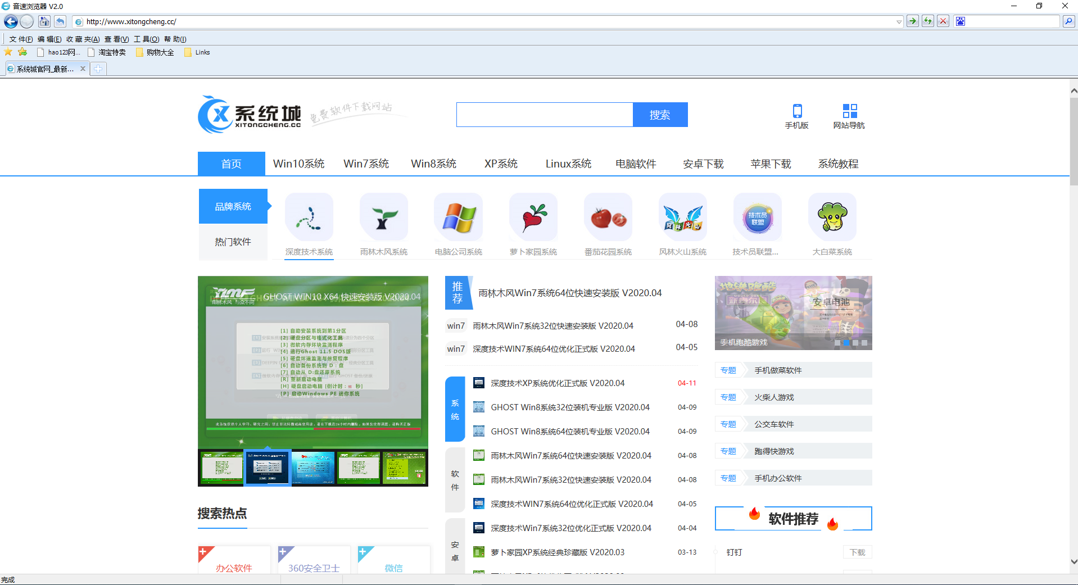Open the 360安全卫士 hot search card
Viewport: 1078px width, 585px height.
[x=314, y=560]
